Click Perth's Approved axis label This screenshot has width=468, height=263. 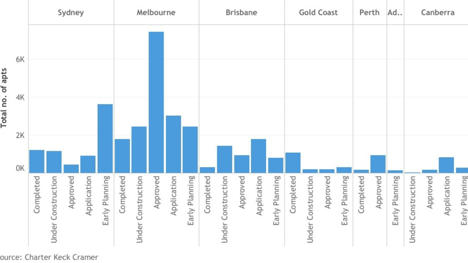378,192
